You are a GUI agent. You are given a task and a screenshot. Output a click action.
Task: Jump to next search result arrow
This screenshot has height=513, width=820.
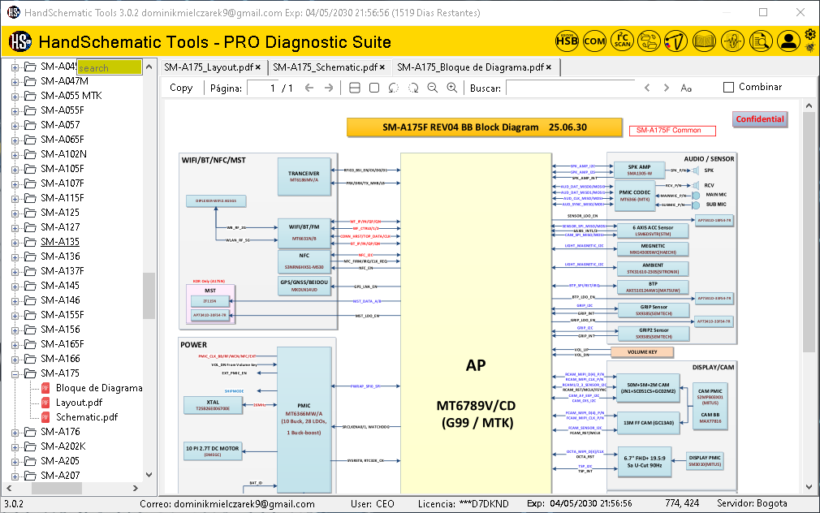click(667, 88)
